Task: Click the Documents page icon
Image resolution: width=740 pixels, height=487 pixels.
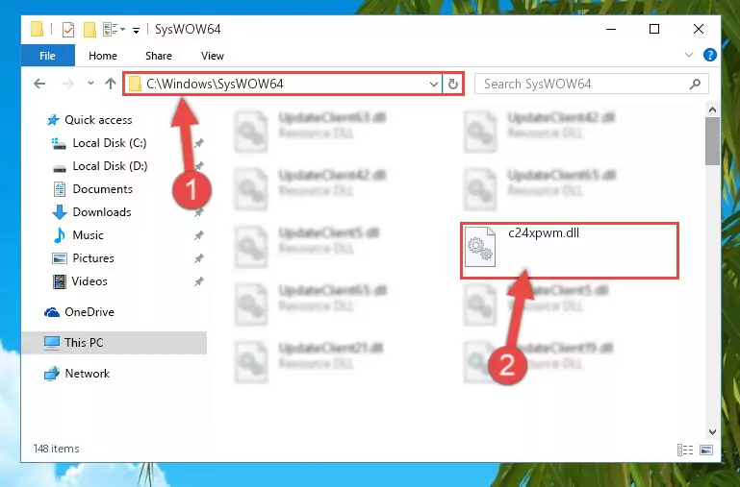Action: click(60, 189)
